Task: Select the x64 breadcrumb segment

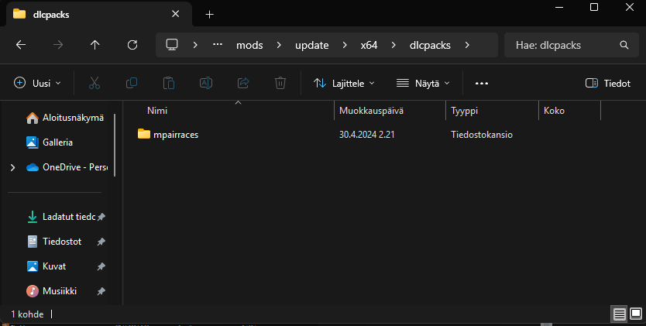Action: pos(369,45)
